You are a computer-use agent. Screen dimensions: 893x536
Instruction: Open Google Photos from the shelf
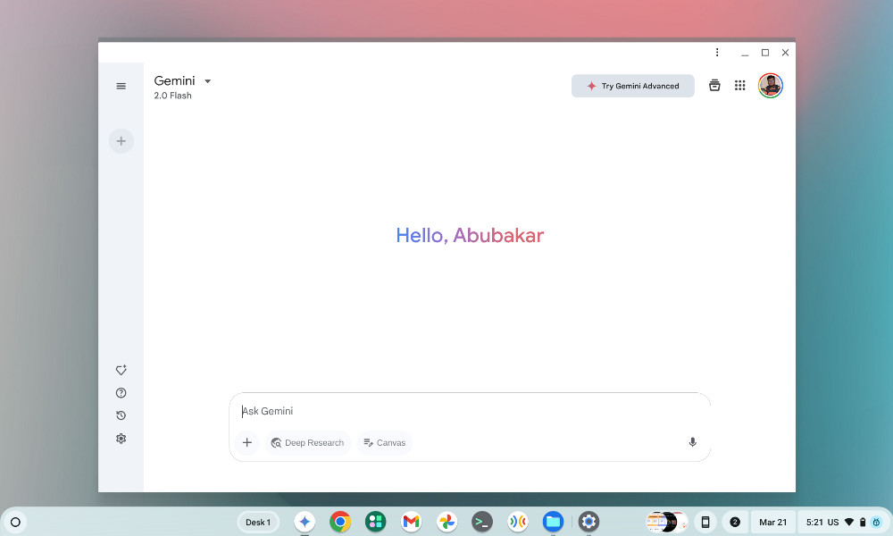coord(446,522)
